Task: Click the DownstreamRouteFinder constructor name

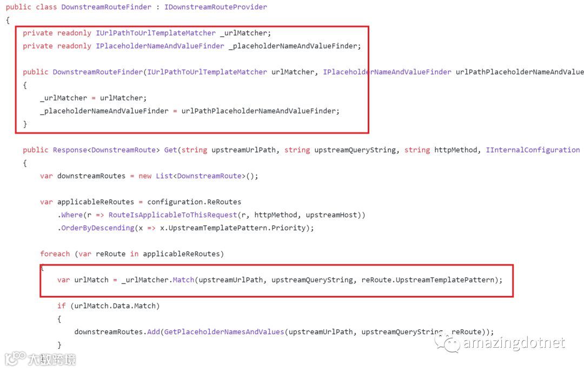Action: (97, 71)
